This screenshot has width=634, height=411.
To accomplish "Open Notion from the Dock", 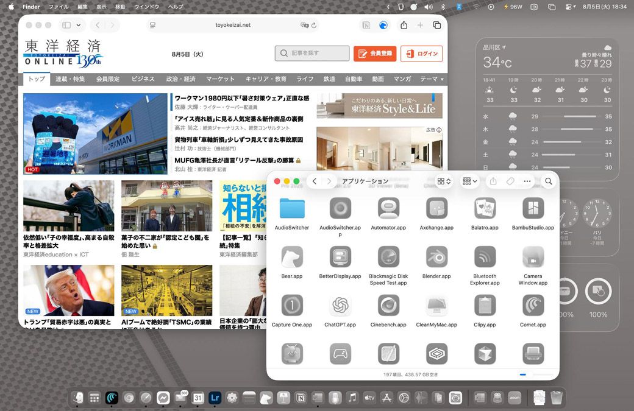I will 301,398.
